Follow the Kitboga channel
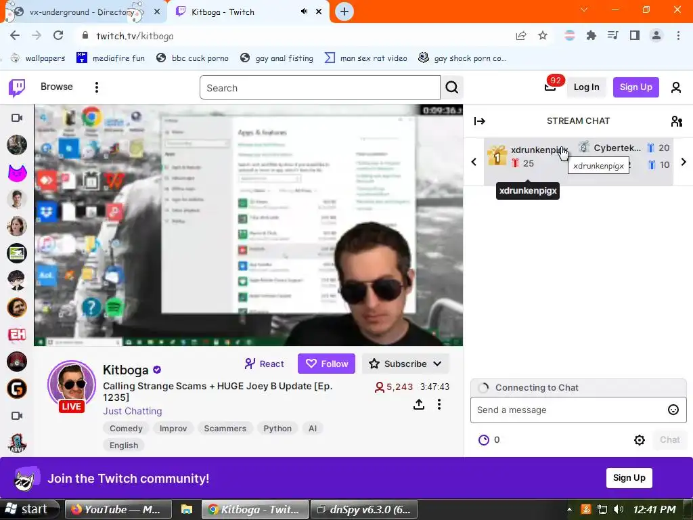The height and width of the screenshot is (520, 693). point(326,364)
